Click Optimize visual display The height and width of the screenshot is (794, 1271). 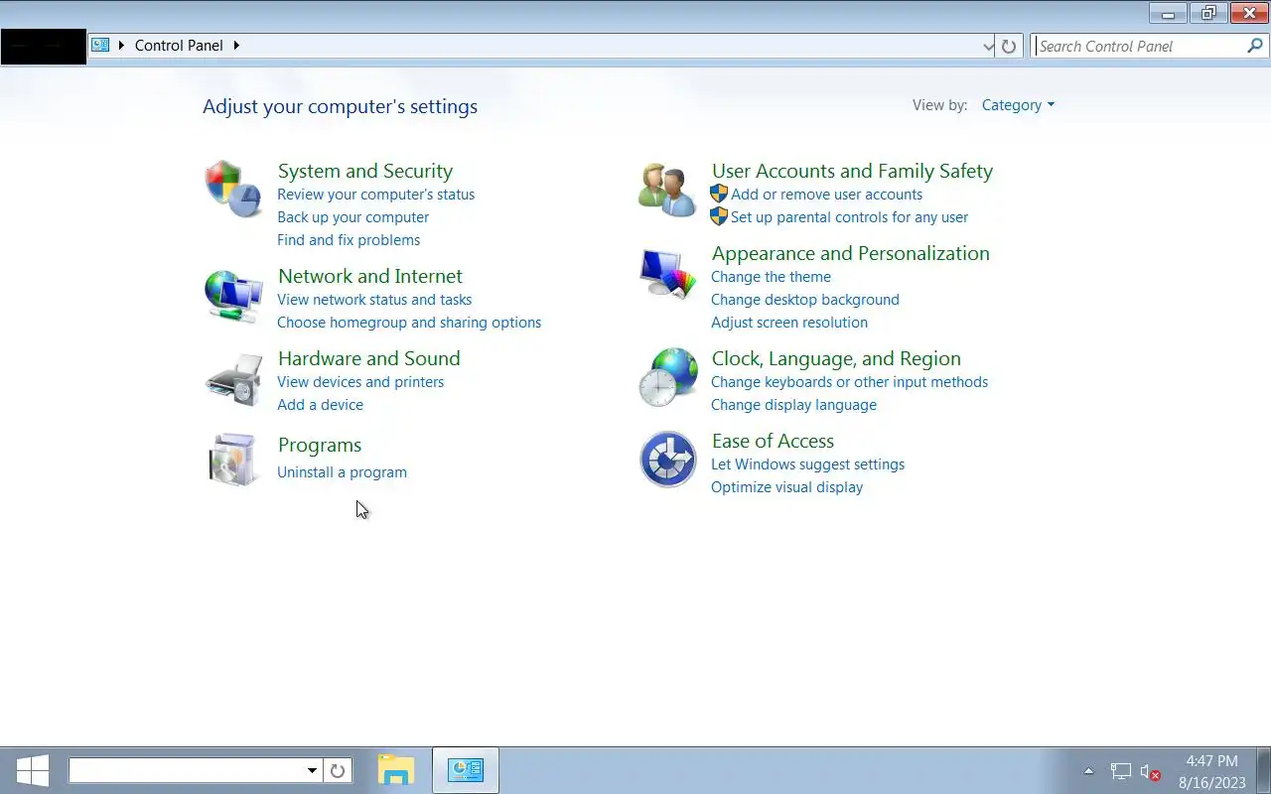pos(786,487)
